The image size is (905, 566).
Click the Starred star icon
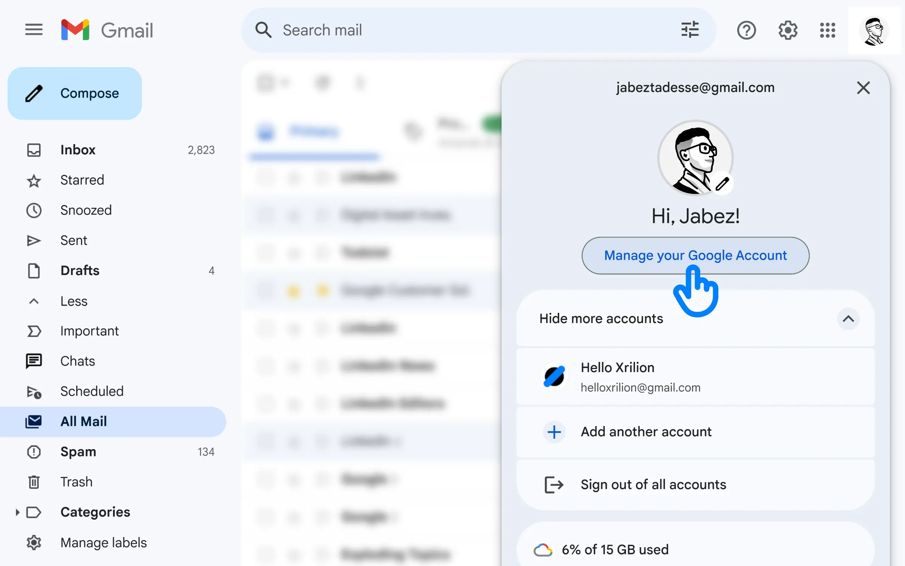tap(34, 181)
